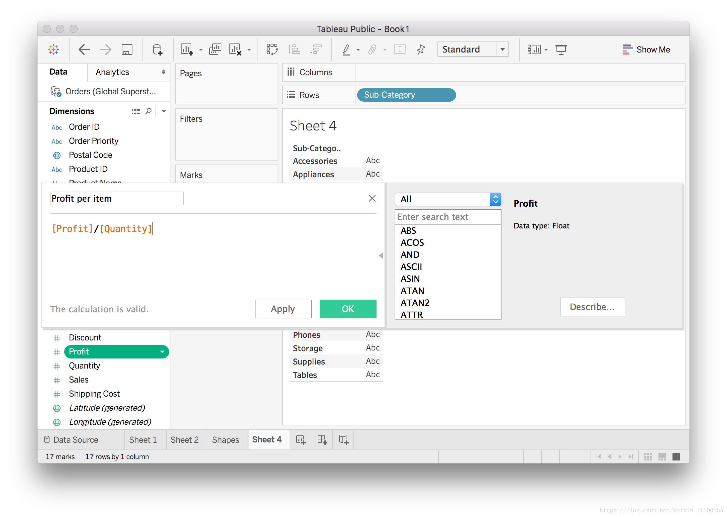Open the Show Me panel

tap(646, 49)
